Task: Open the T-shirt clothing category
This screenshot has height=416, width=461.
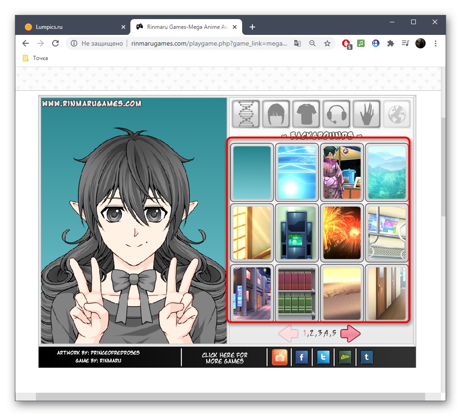Action: [306, 114]
